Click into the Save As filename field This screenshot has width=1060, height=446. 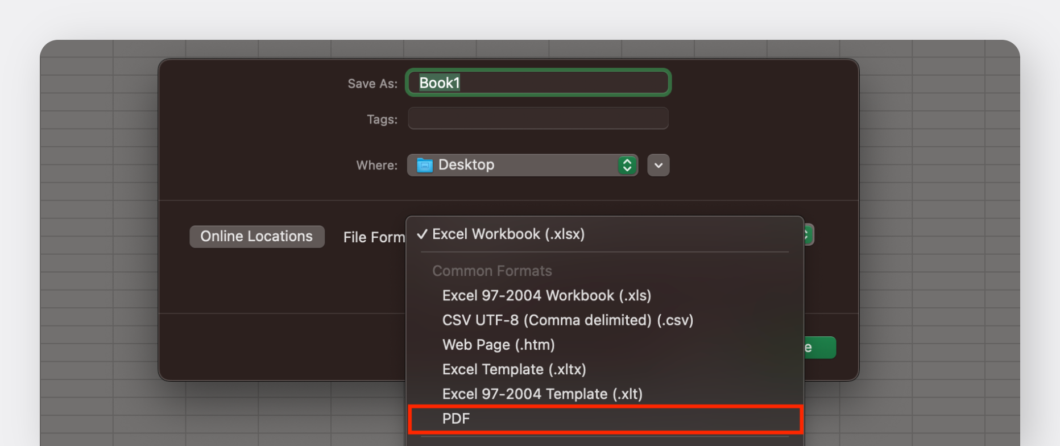(x=538, y=83)
